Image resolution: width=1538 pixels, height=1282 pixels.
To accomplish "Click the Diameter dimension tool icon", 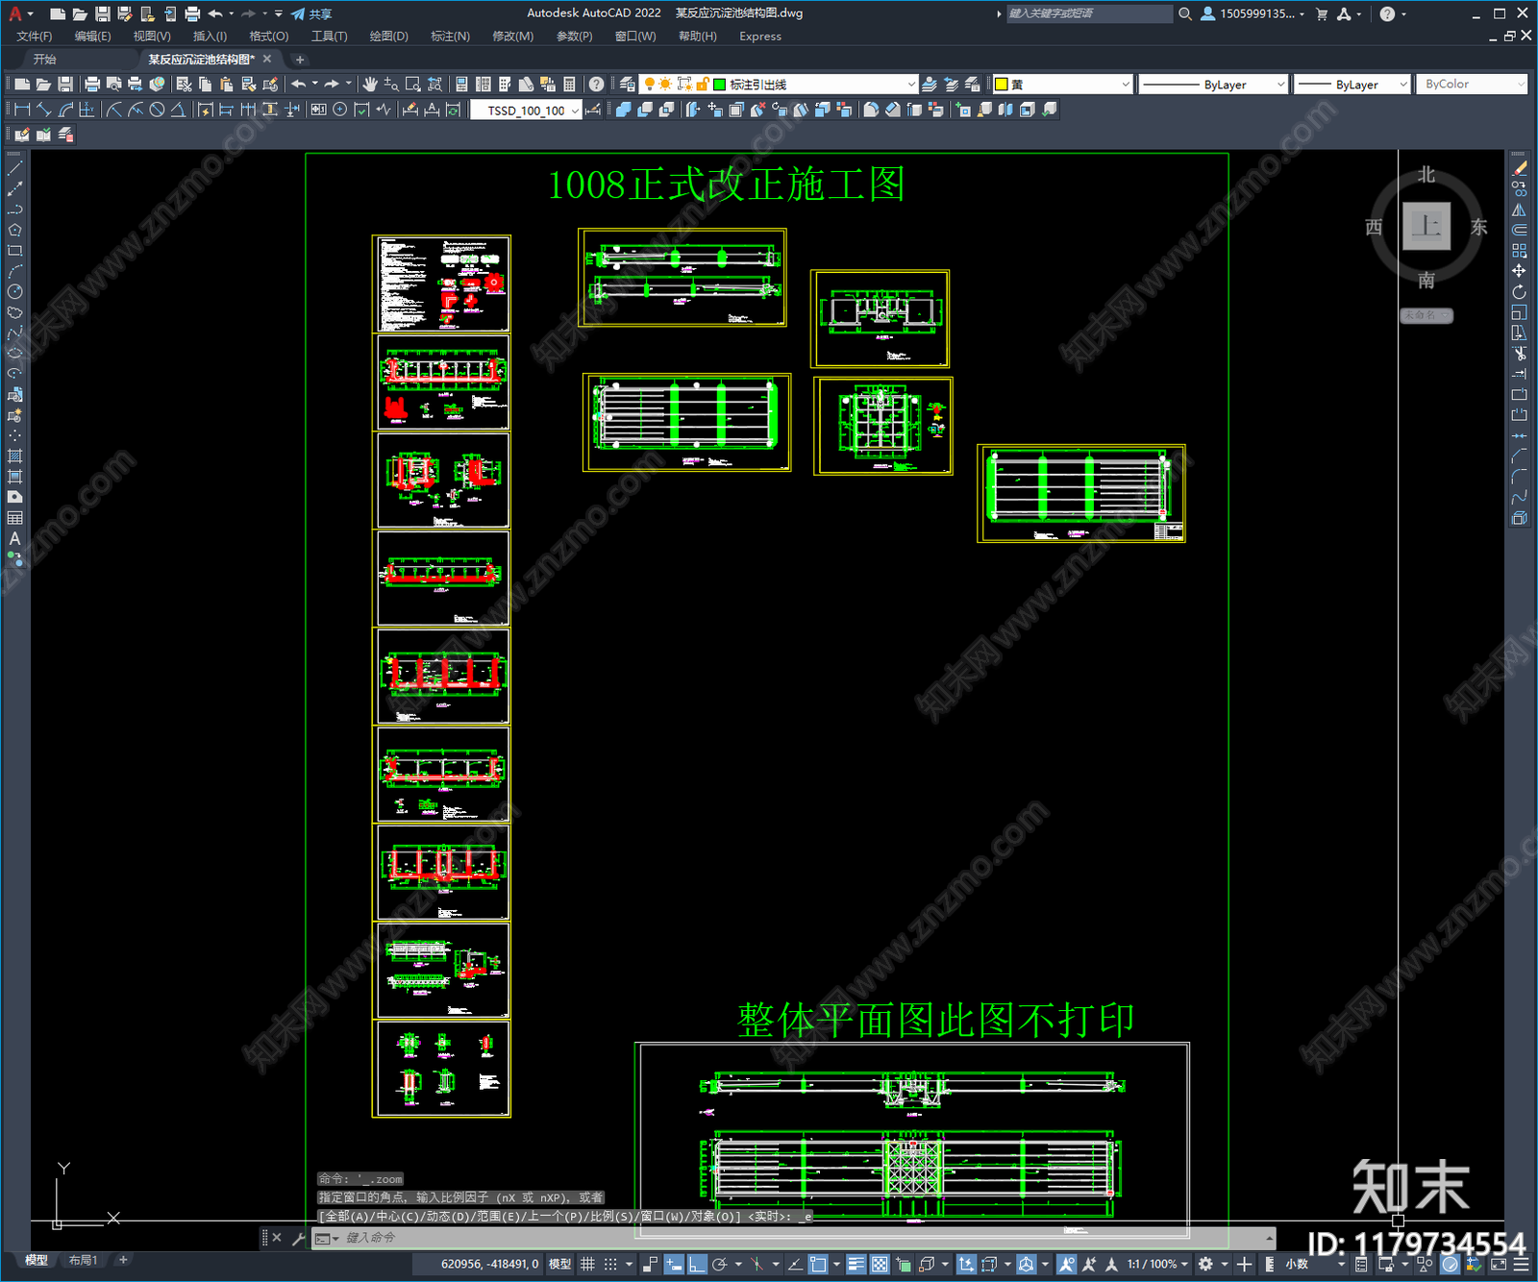I will (157, 110).
